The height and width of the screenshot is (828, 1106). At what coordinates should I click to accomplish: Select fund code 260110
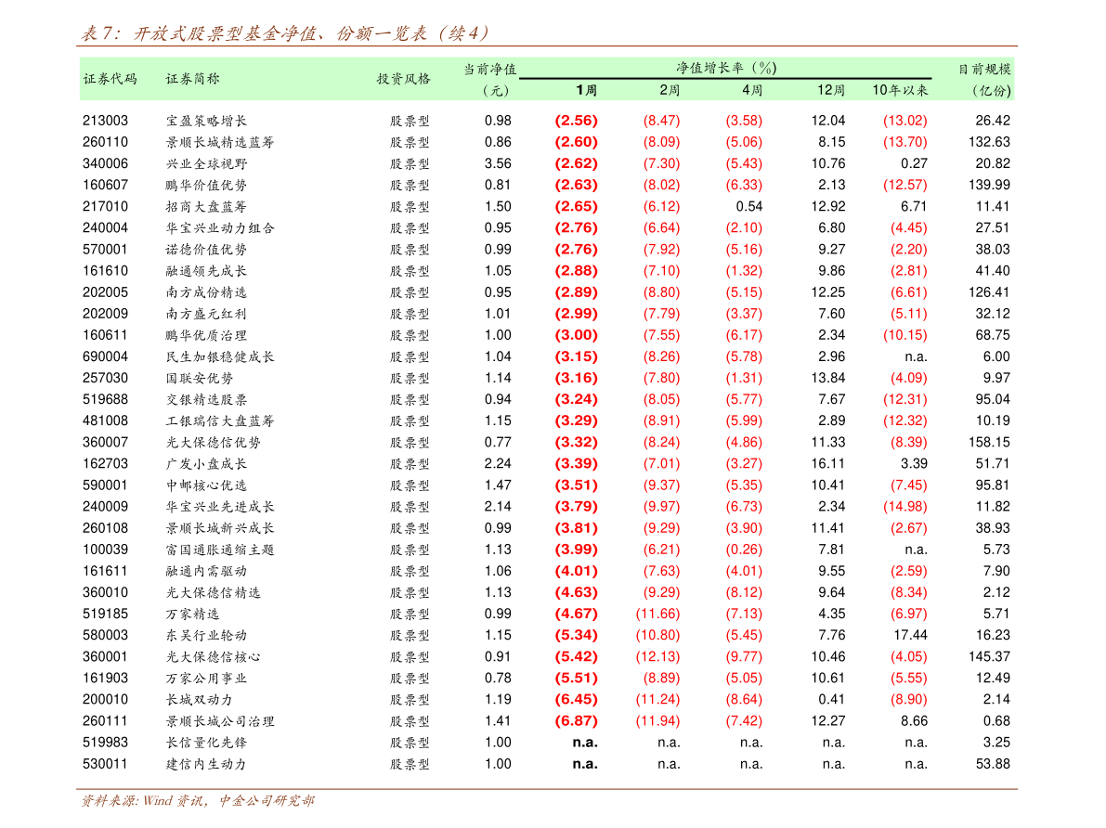click(x=105, y=142)
